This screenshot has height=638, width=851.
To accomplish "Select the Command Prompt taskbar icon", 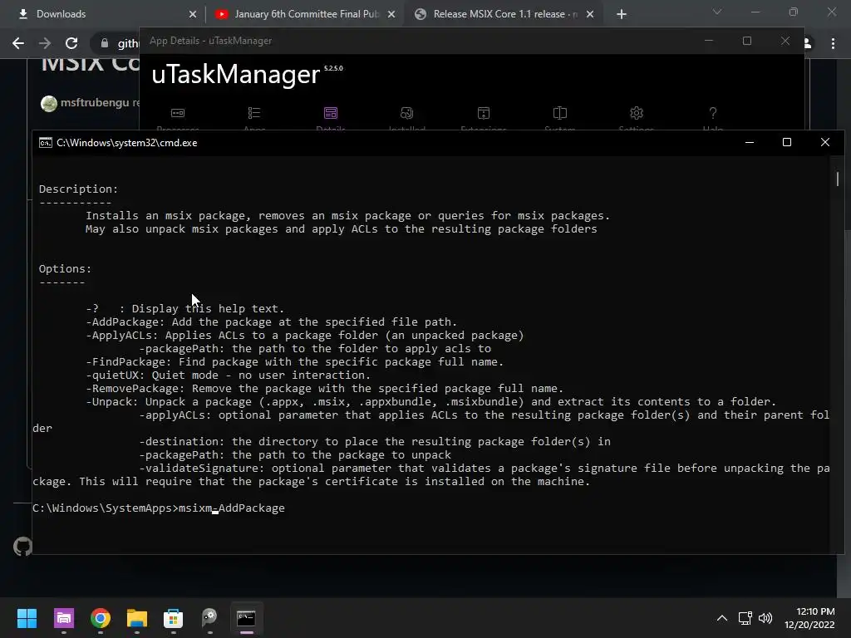I will point(246,618).
